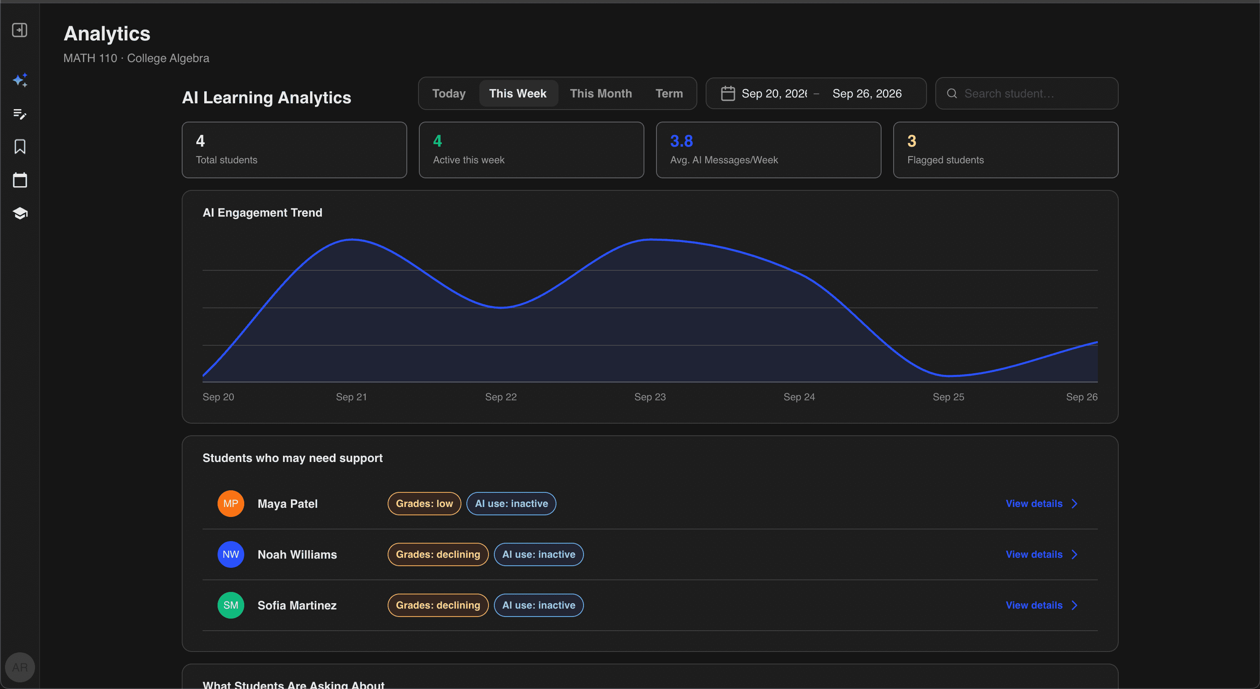The width and height of the screenshot is (1260, 689).
Task: Edit the end date Sep 26, 2026
Action: [x=867, y=93]
